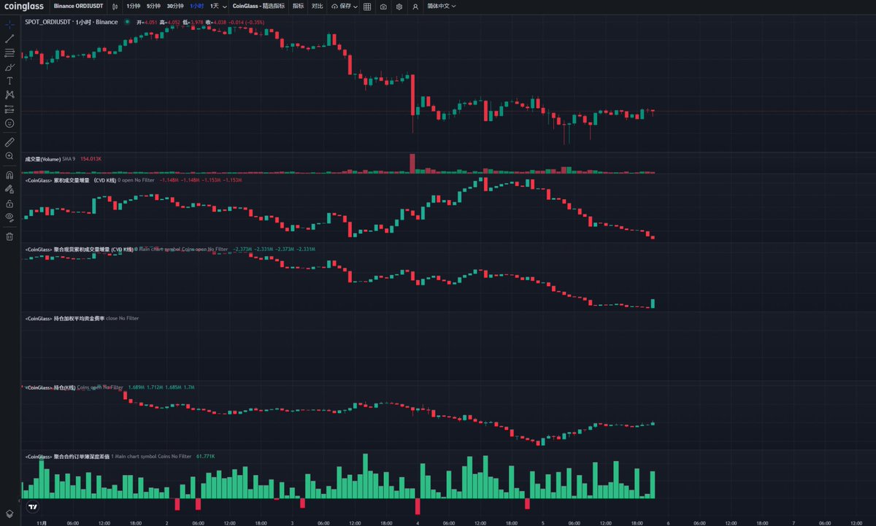Image resolution: width=876 pixels, height=526 pixels.
Task: Select the ruler measure tool
Action: pyautogui.click(x=9, y=142)
